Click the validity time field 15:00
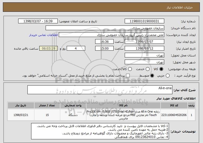The height and width of the screenshot is (143, 203). click(x=104, y=49)
